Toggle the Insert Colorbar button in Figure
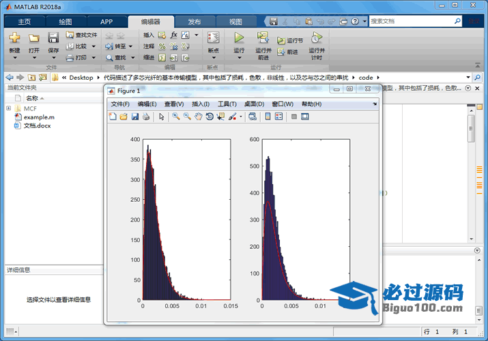This screenshot has width=488, height=341. (268, 117)
